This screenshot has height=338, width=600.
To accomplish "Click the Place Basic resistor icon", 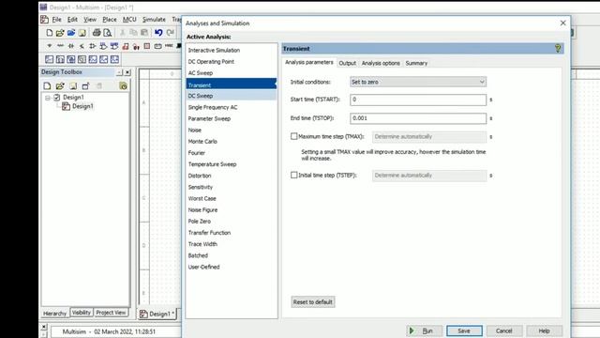I will (60, 46).
